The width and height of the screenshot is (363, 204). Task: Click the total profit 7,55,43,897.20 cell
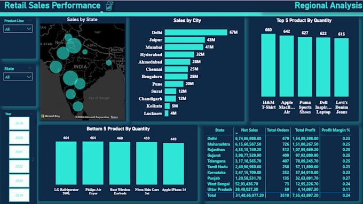(305, 195)
